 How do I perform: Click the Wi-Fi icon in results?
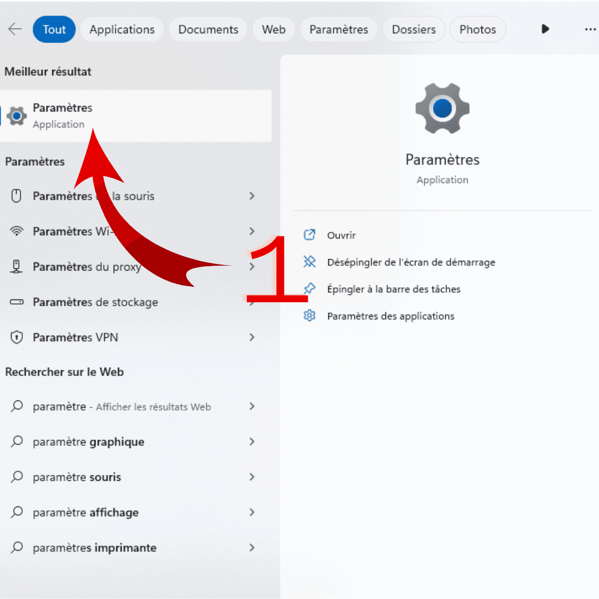[17, 231]
